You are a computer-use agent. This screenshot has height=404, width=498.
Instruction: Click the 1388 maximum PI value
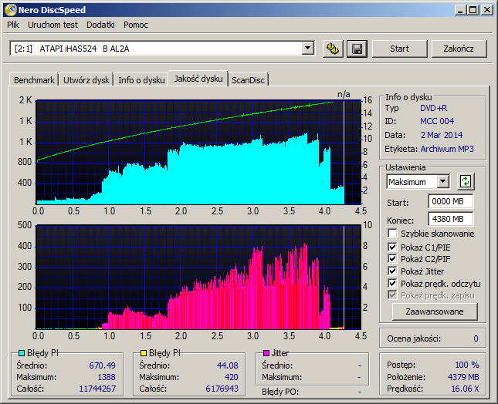coord(107,377)
